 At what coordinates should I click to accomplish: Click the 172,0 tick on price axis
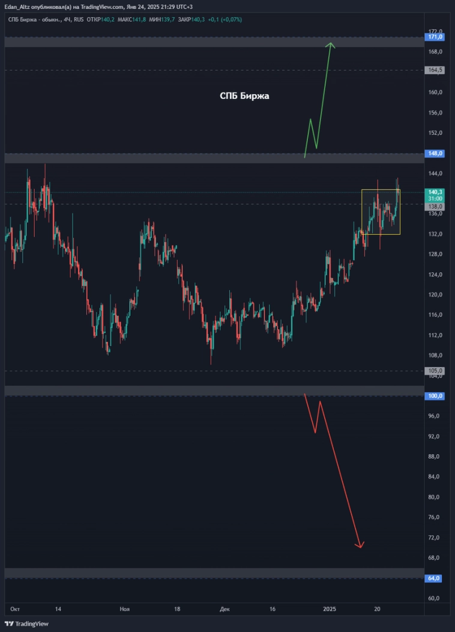tap(436, 31)
